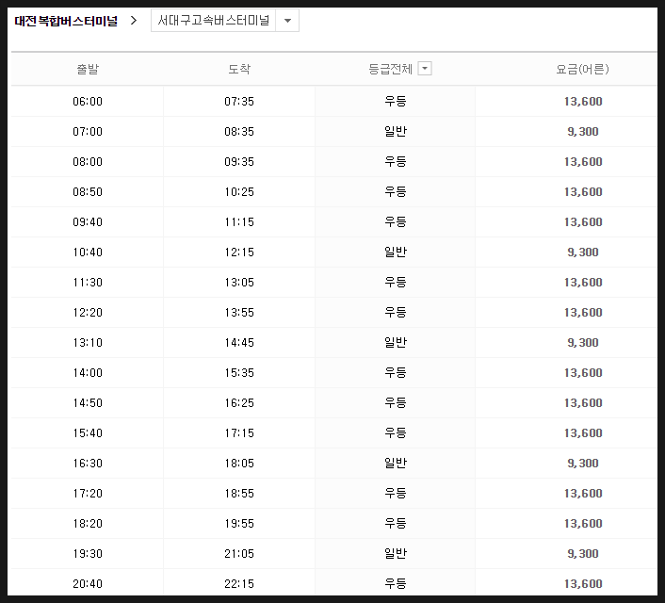Click the 14:45 arrival time
The image size is (665, 603).
point(239,342)
